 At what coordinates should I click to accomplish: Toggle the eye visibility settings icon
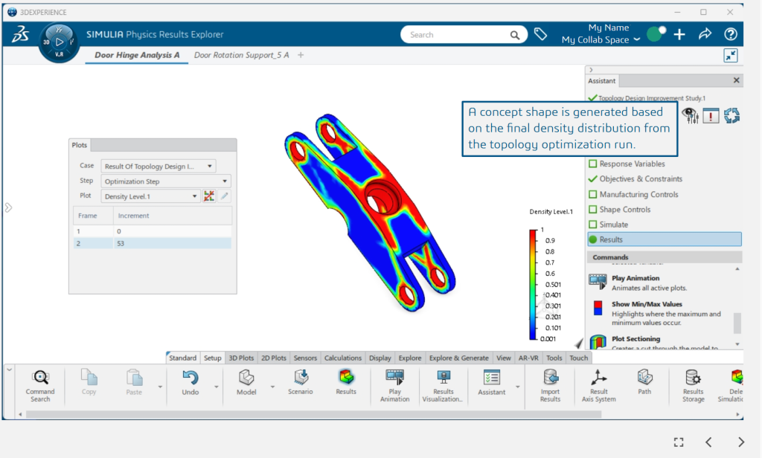[x=690, y=115]
